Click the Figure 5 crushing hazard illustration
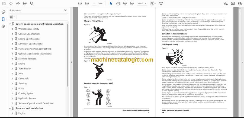The image size is (244, 118). pyautogui.click(x=175, y=57)
